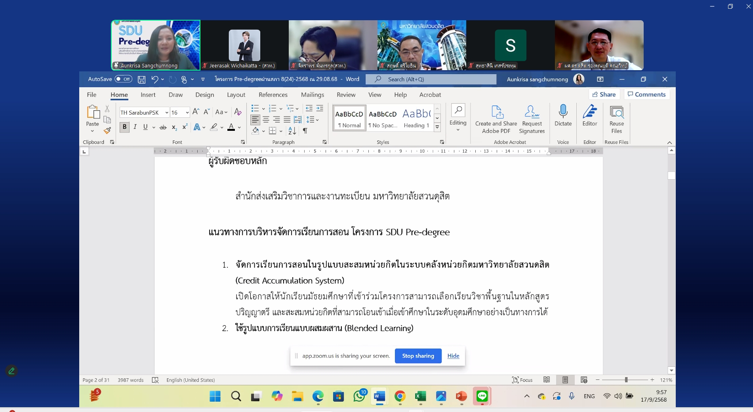This screenshot has width=753, height=412.
Task: Switch to the Layout tab
Action: point(236,95)
